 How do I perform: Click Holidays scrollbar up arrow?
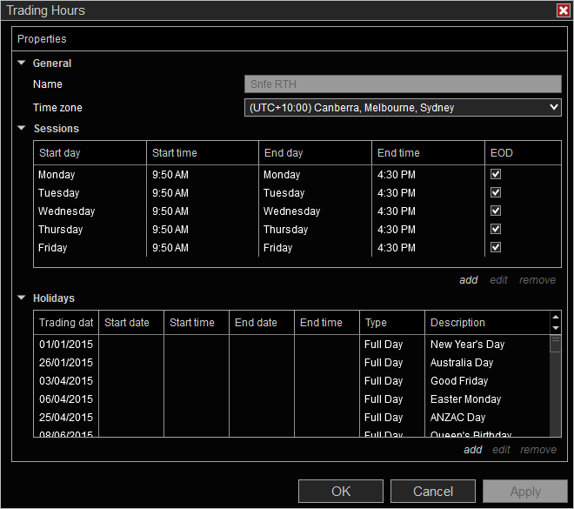556,317
